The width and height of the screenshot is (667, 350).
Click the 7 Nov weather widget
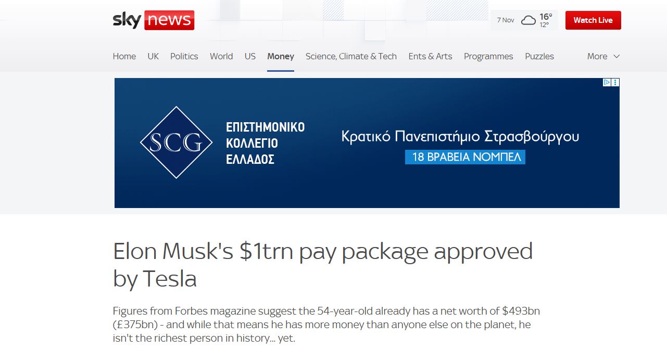pos(524,20)
